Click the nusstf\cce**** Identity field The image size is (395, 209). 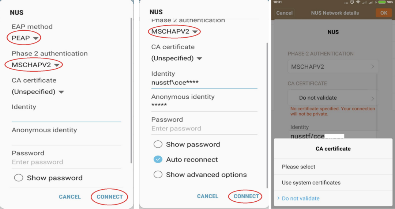(204, 83)
